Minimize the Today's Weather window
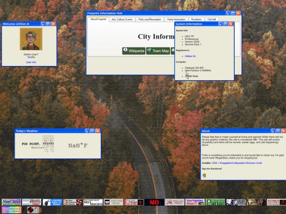 coord(87,131)
